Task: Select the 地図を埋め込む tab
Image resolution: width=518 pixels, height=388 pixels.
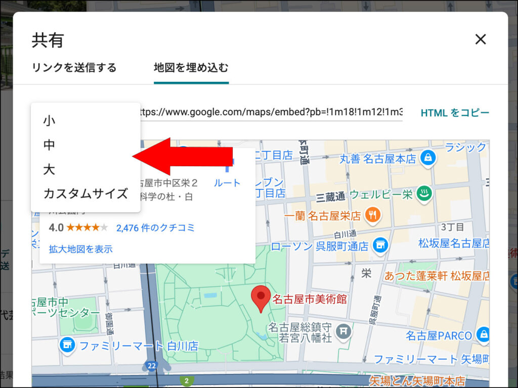Action: coord(191,68)
